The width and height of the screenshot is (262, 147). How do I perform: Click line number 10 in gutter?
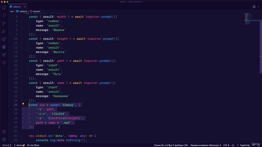pos(16,39)
